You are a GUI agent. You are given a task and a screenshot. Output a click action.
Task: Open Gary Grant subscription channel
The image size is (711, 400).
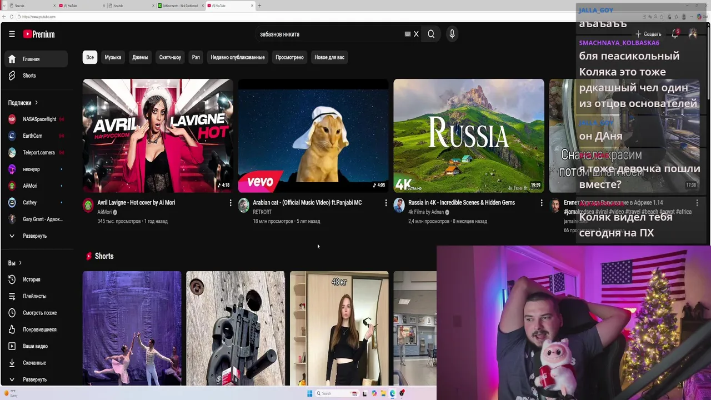coord(36,219)
